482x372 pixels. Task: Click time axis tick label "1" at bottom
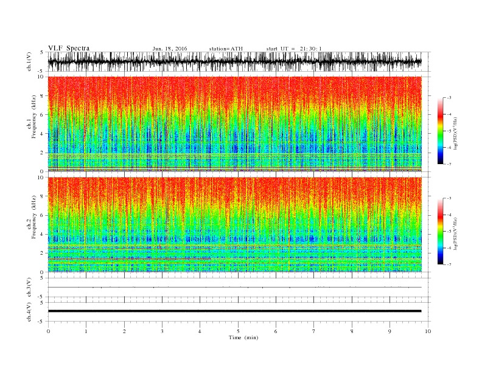pos(86,331)
